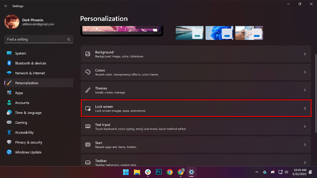Image resolution: width=317 pixels, height=178 pixels.
Task: Open Windows Update via its sync icon
Action: coord(9,152)
